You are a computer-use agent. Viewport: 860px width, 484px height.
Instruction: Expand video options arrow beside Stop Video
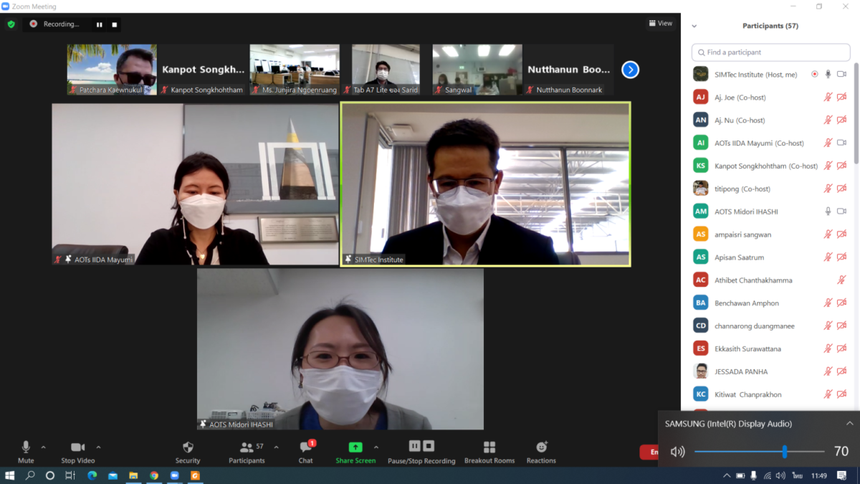pos(98,447)
